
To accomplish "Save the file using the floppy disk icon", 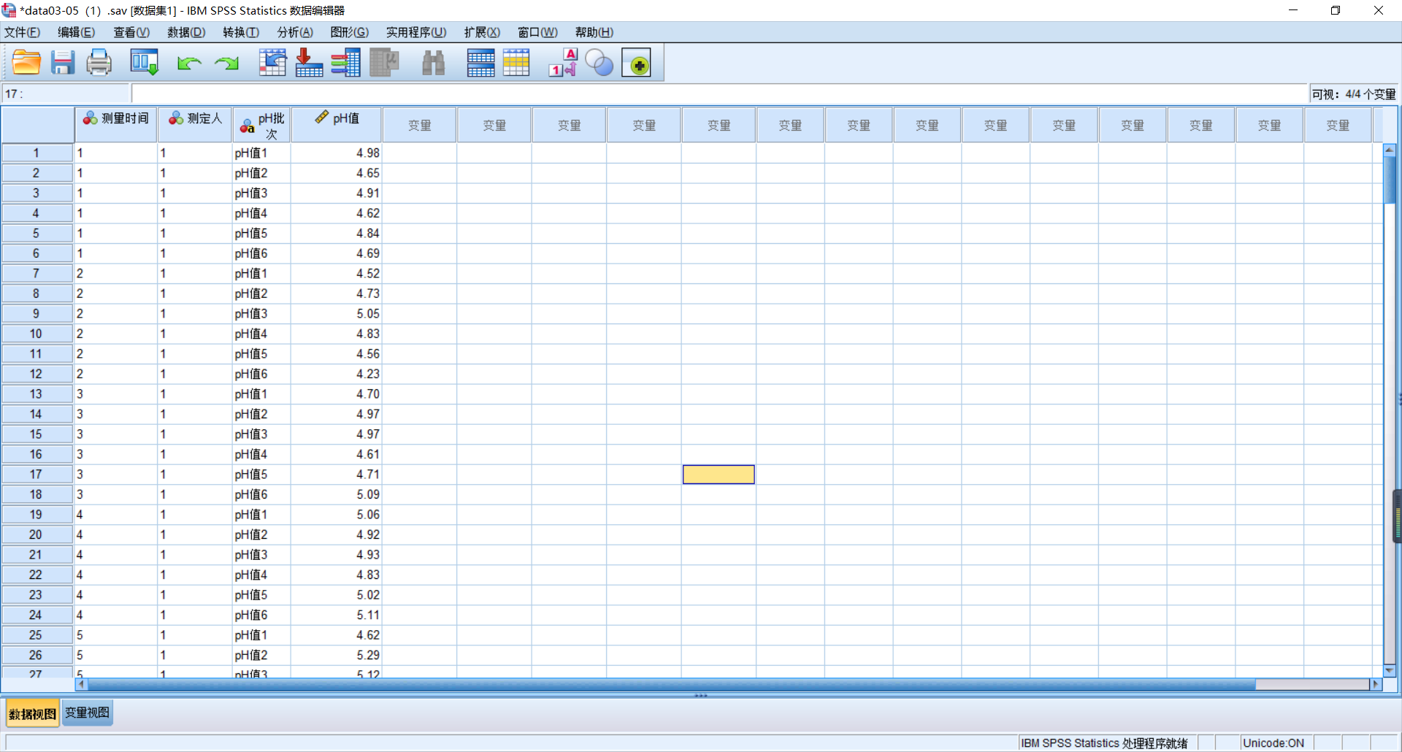I will pyautogui.click(x=63, y=63).
